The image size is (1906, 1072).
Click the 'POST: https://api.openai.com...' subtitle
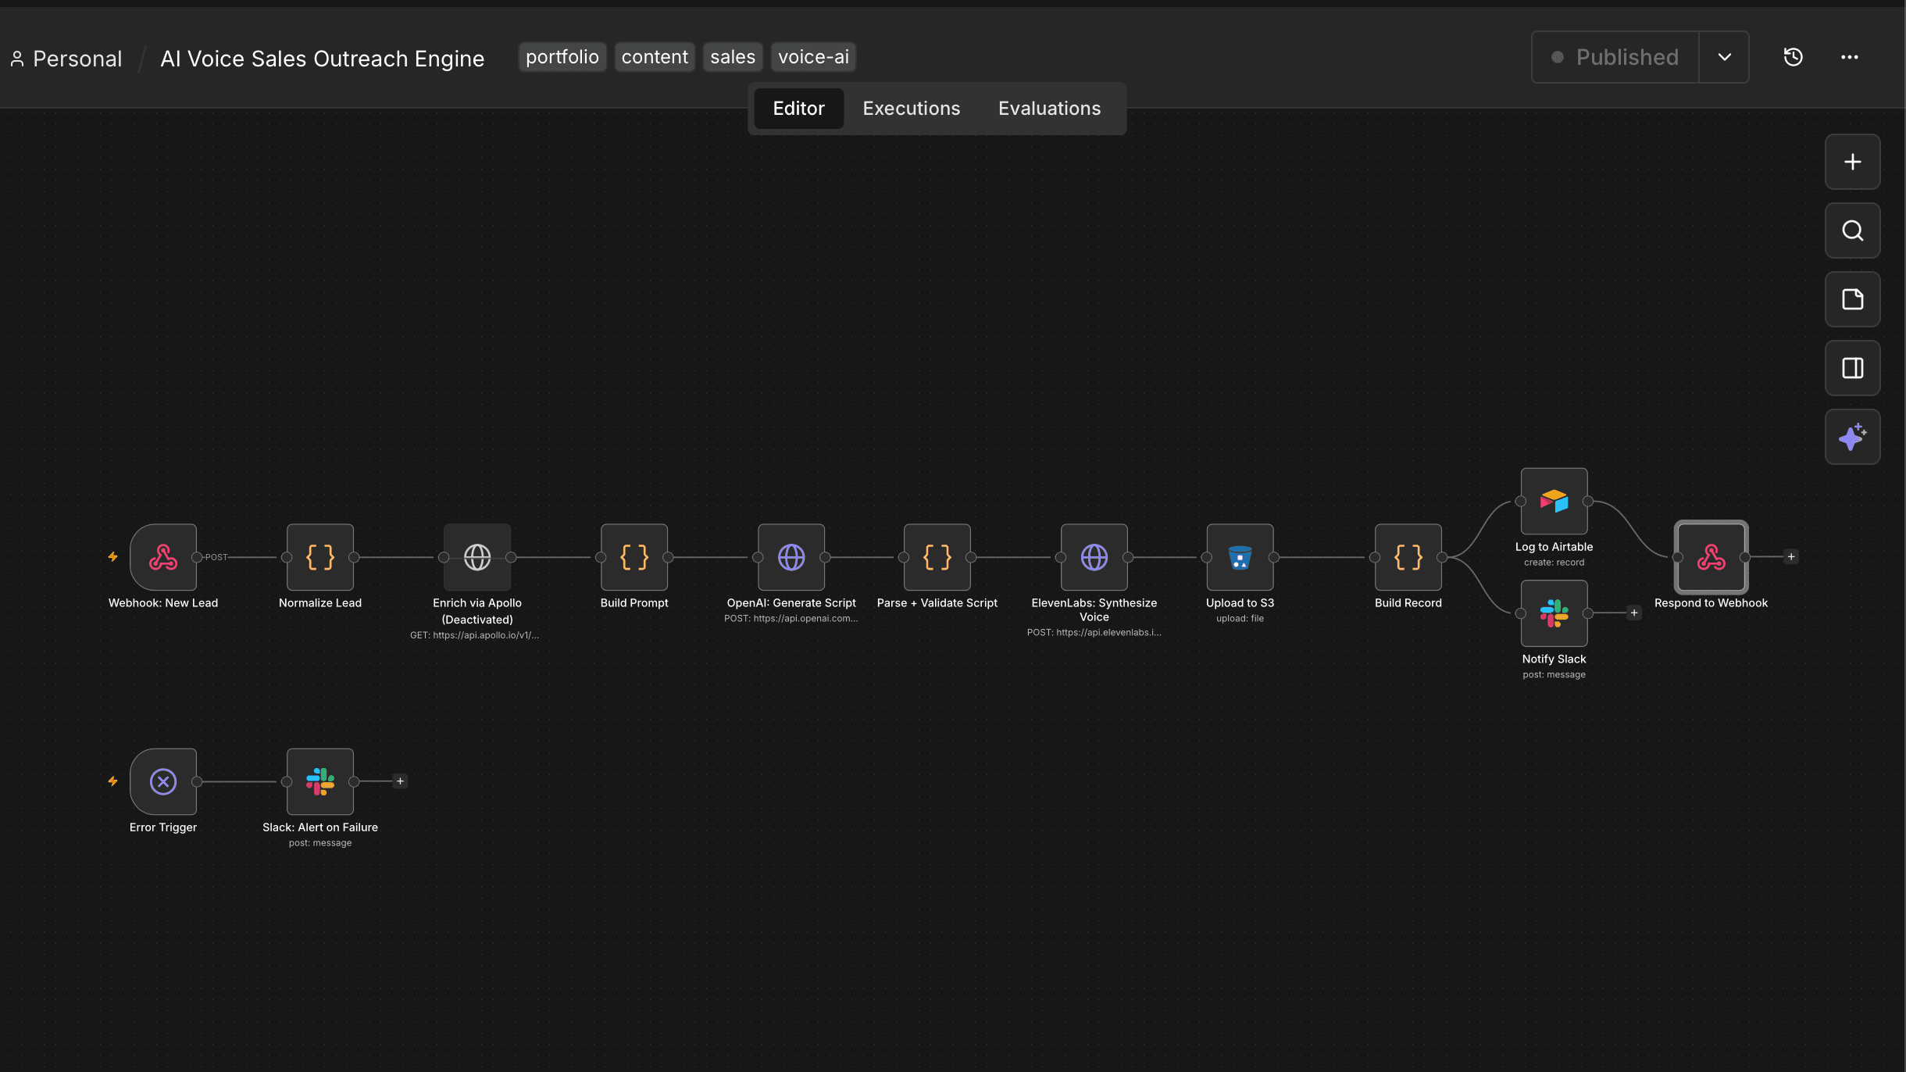(791, 619)
